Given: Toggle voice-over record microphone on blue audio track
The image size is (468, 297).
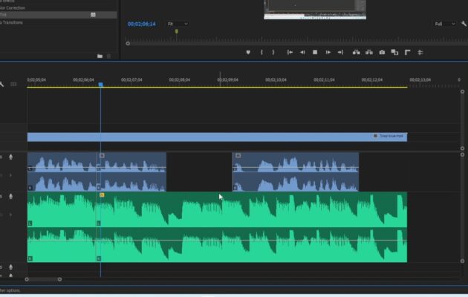Looking at the screenshot, I should pyautogui.click(x=10, y=157).
